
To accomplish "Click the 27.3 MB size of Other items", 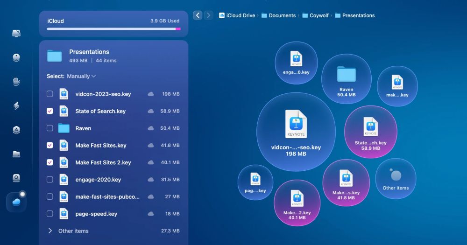I will (170, 231).
